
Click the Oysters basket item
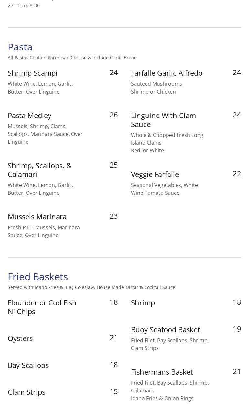tap(20, 338)
